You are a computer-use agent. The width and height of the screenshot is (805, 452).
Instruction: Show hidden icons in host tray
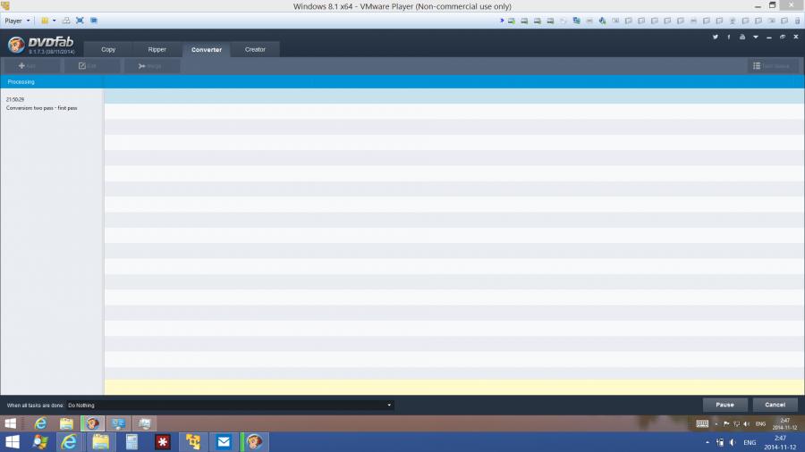[708, 443]
